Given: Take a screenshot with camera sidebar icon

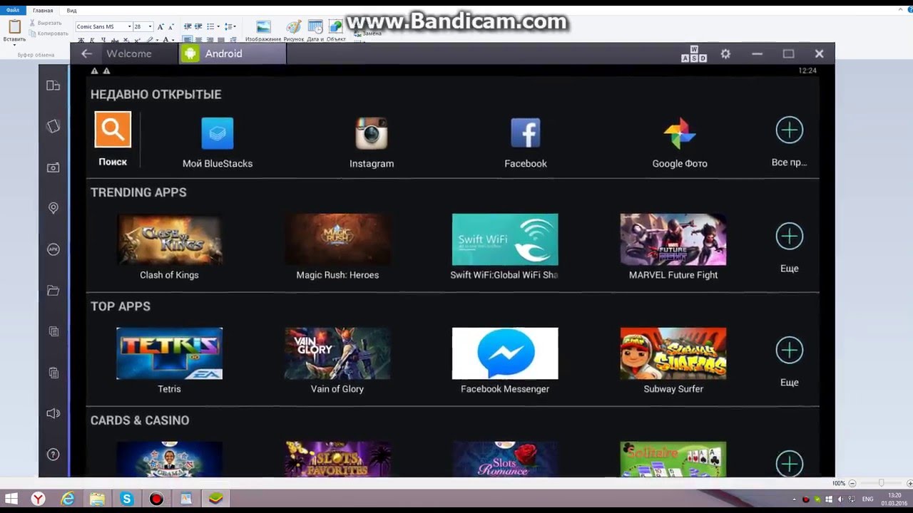Looking at the screenshot, I should click(53, 167).
